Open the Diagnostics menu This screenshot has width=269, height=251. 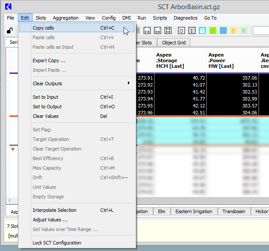[x=185, y=18]
